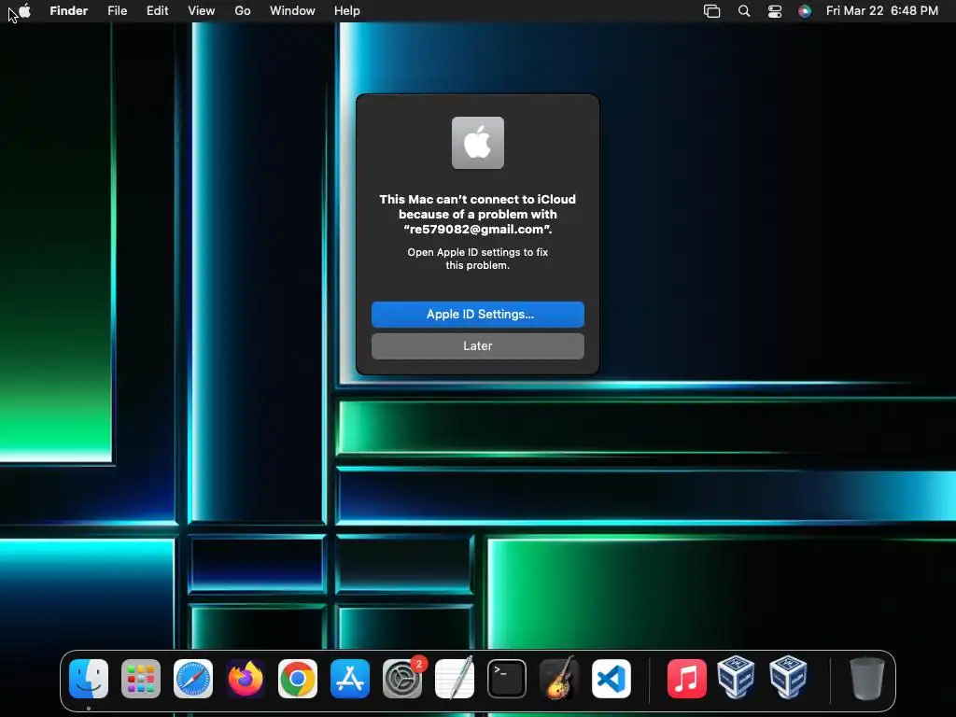The height and width of the screenshot is (717, 956).
Task: Open the Edit menu
Action: point(157,11)
